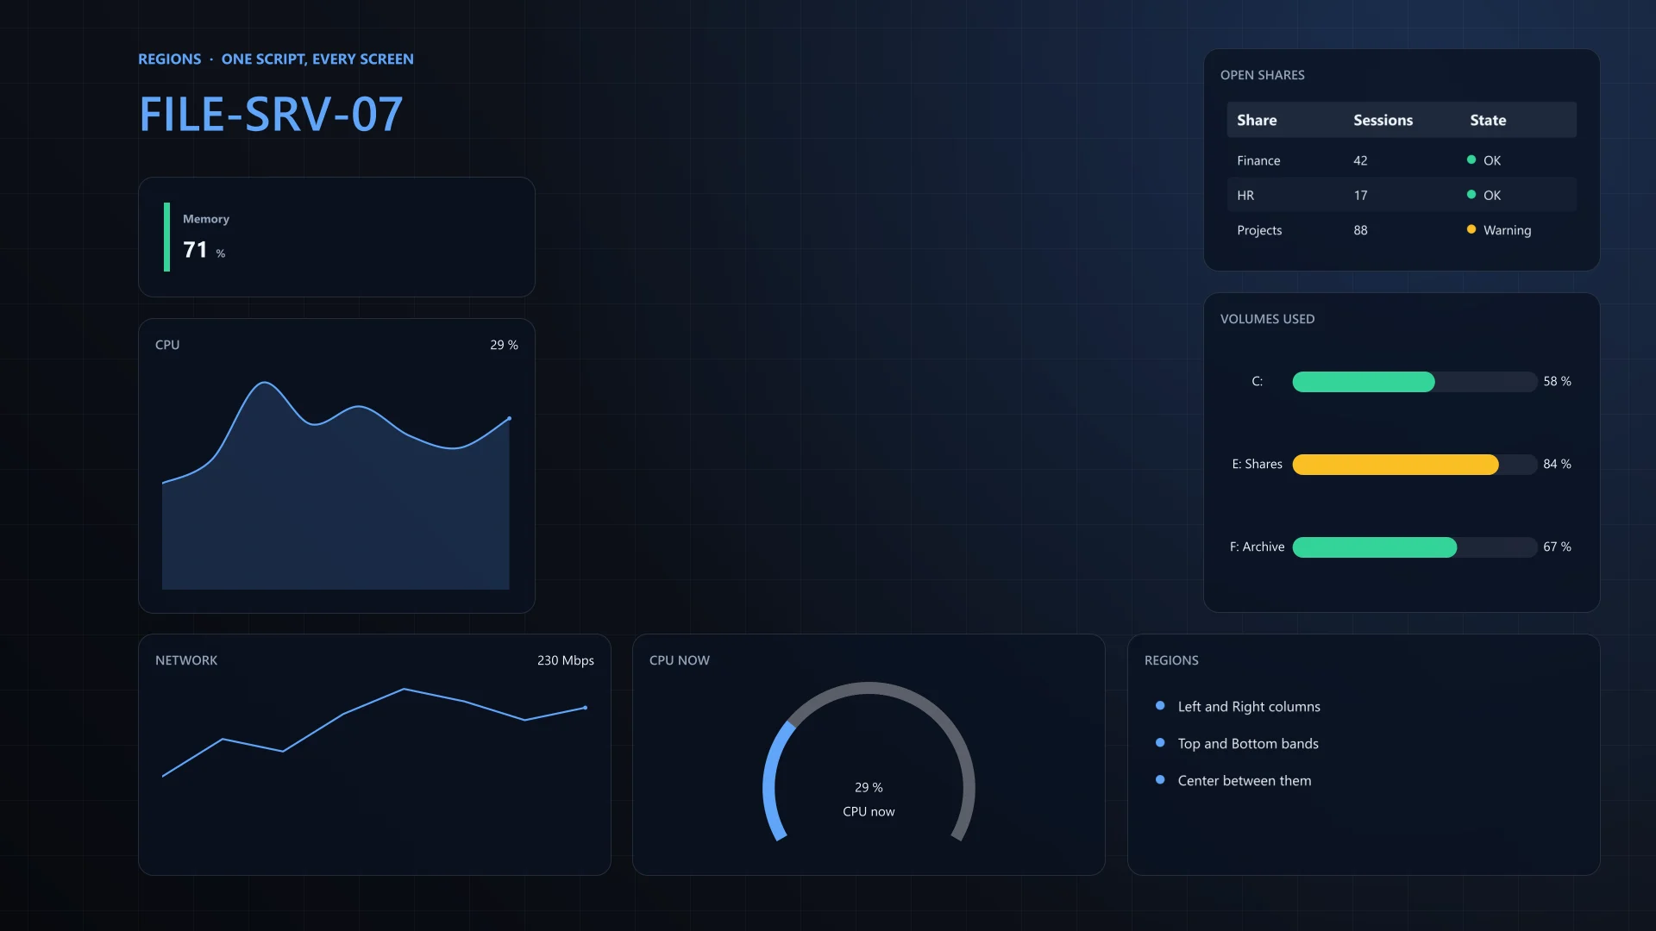Click the Sessions column header
Screen dimensions: 1656x931
pos(1383,120)
